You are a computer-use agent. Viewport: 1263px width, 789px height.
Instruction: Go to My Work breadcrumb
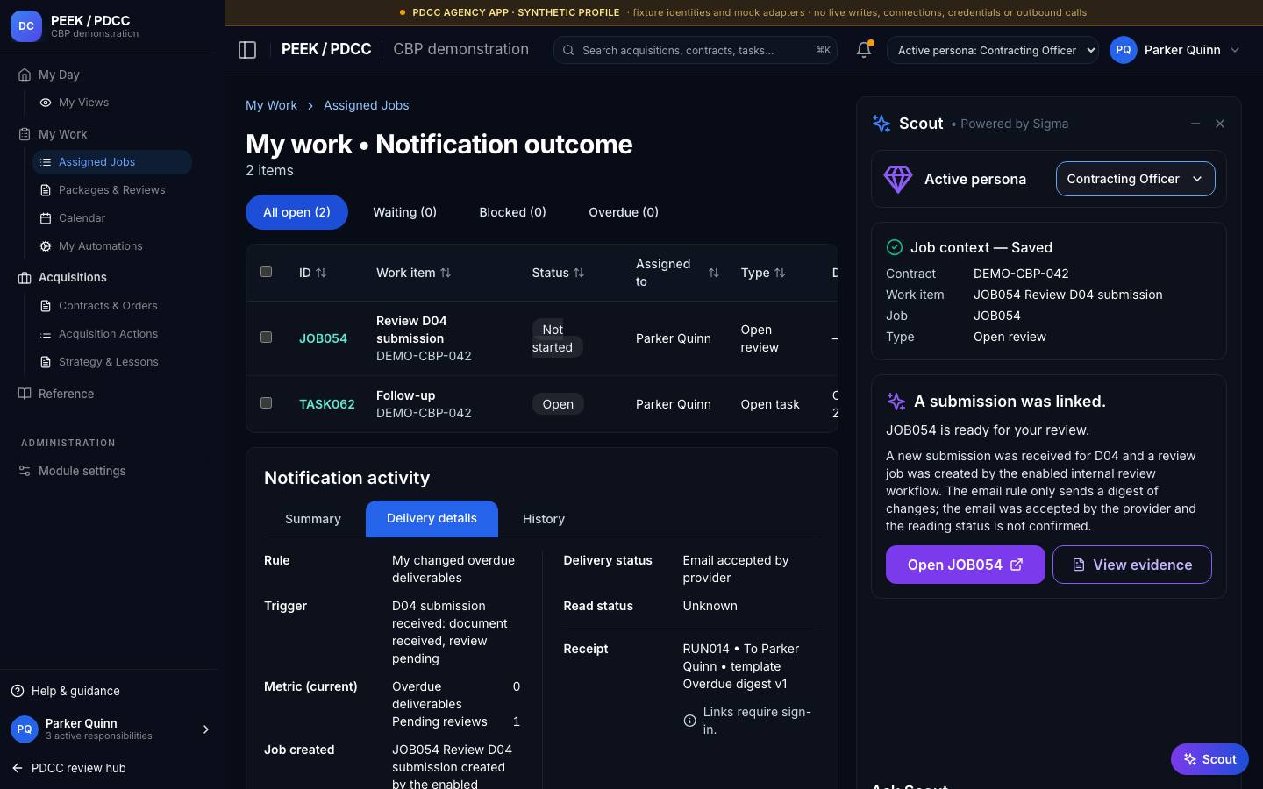coord(271,105)
